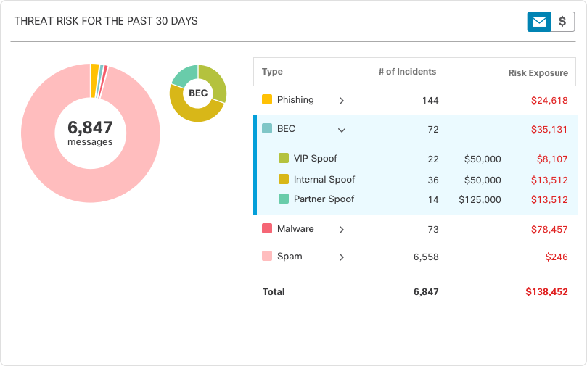Screen dimensions: 587x366
Task: Click total risk exposure $138,452
Action: pyautogui.click(x=546, y=292)
